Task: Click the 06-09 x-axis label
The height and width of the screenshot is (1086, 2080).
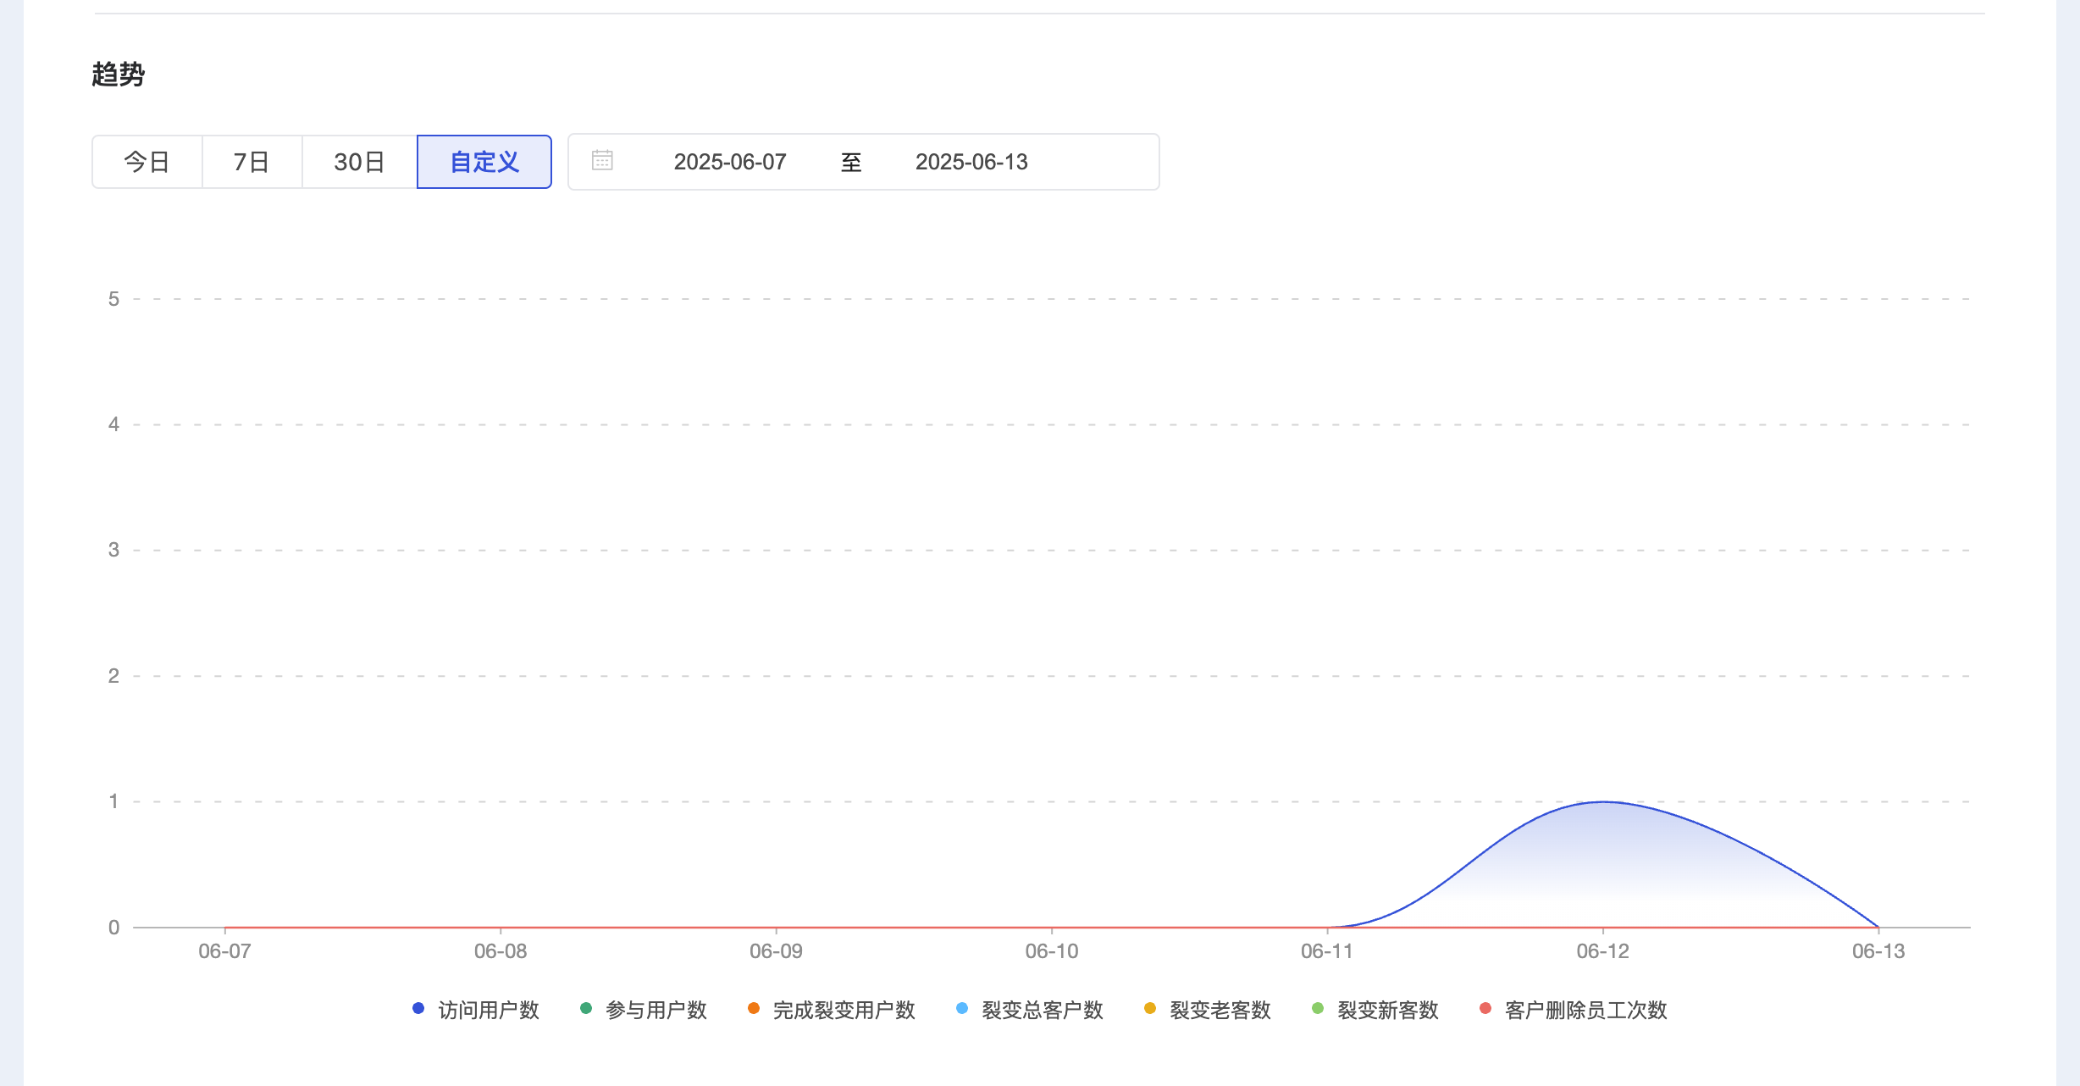Action: point(776,951)
